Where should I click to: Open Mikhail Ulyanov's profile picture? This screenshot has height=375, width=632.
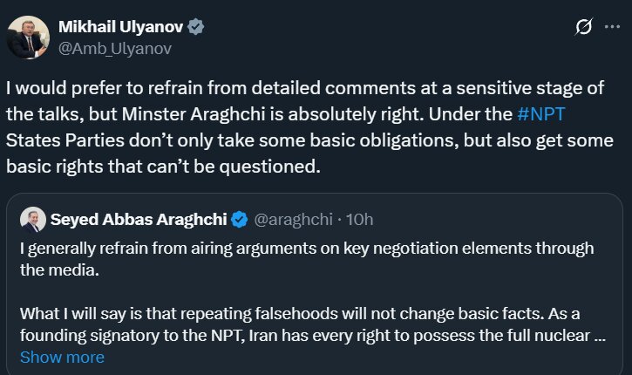click(x=28, y=37)
